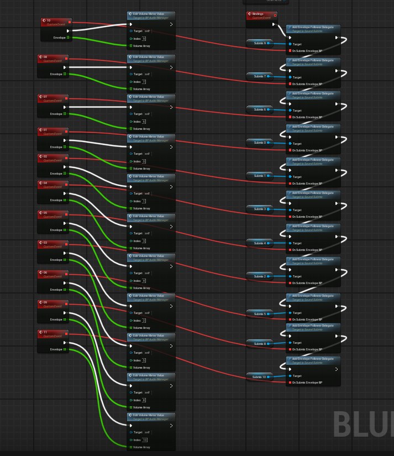Click function icon on Edit Volume node Index 1
The height and width of the screenshot is (456, 394).
click(130, 176)
